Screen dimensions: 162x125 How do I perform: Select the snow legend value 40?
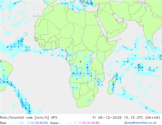93,123
